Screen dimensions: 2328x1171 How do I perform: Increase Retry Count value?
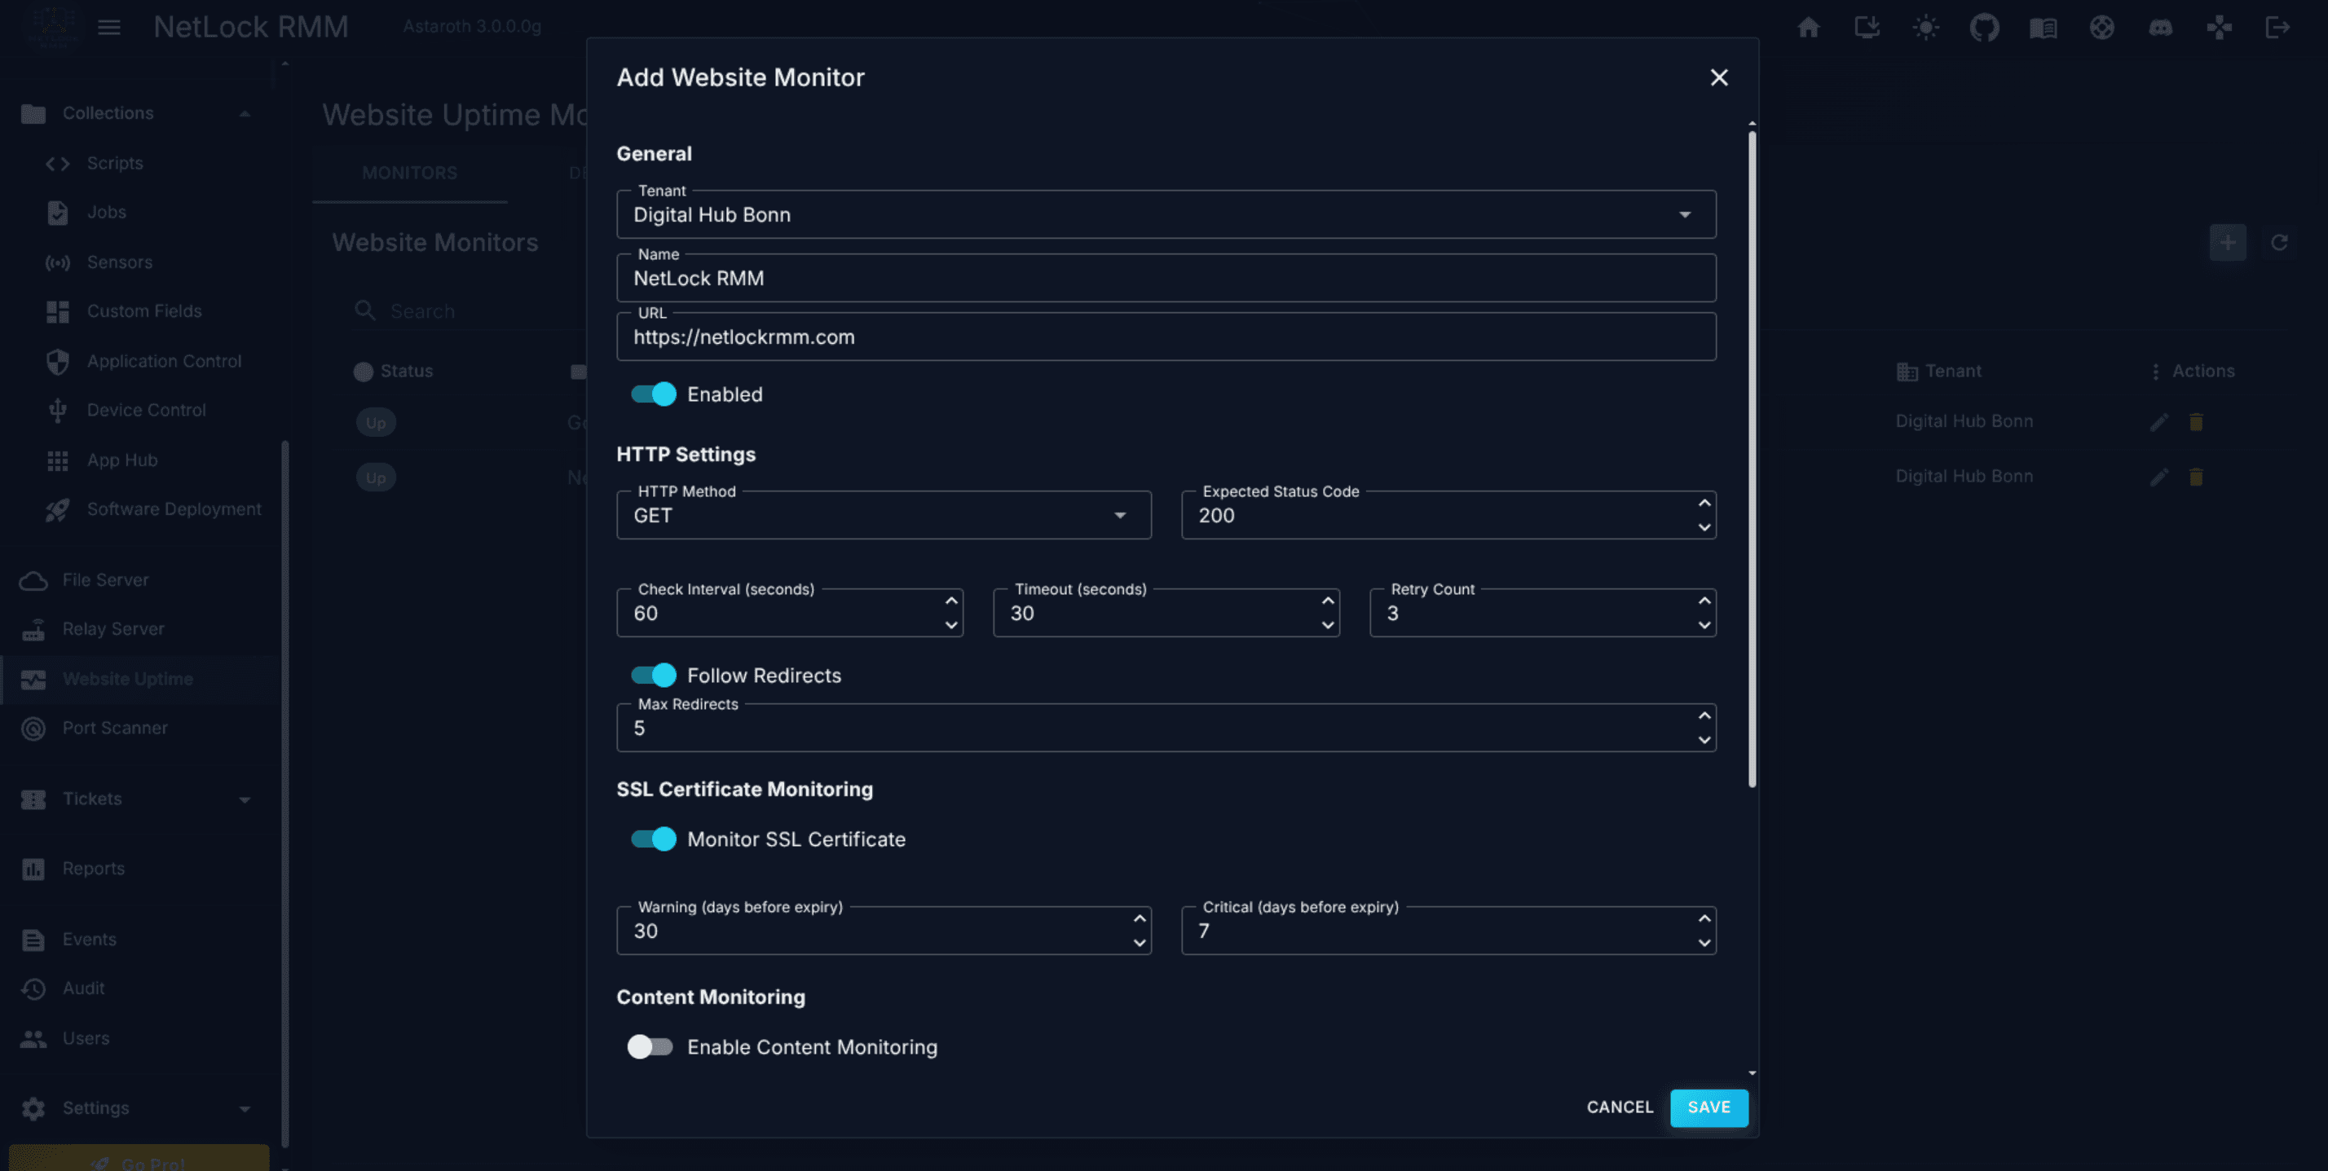(x=1704, y=601)
